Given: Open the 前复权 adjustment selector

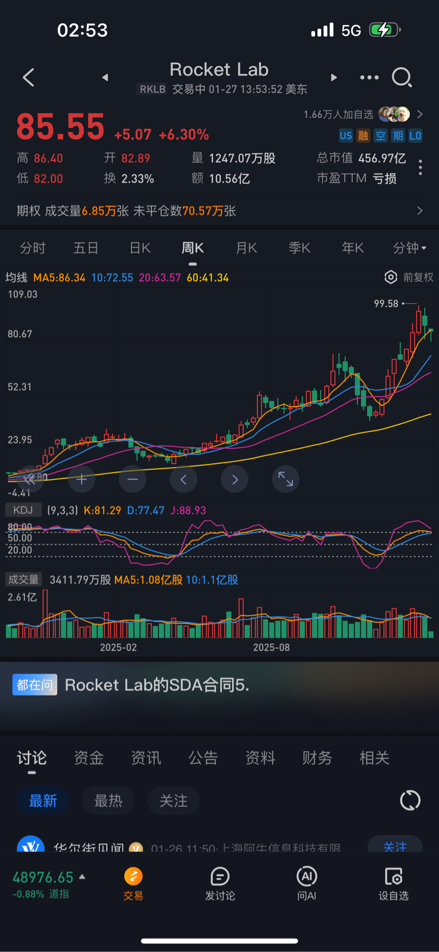Looking at the screenshot, I should pyautogui.click(x=418, y=277).
